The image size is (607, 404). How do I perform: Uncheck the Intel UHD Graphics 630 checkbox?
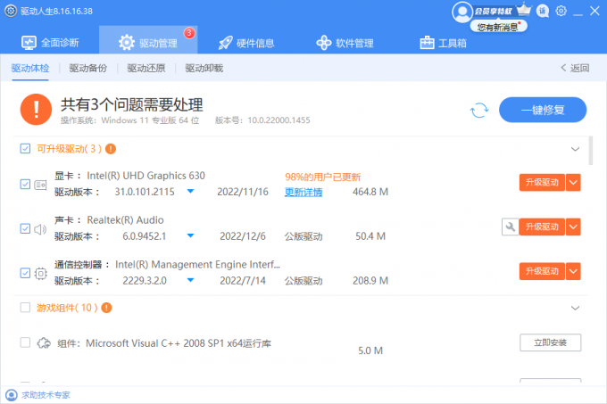(x=25, y=184)
